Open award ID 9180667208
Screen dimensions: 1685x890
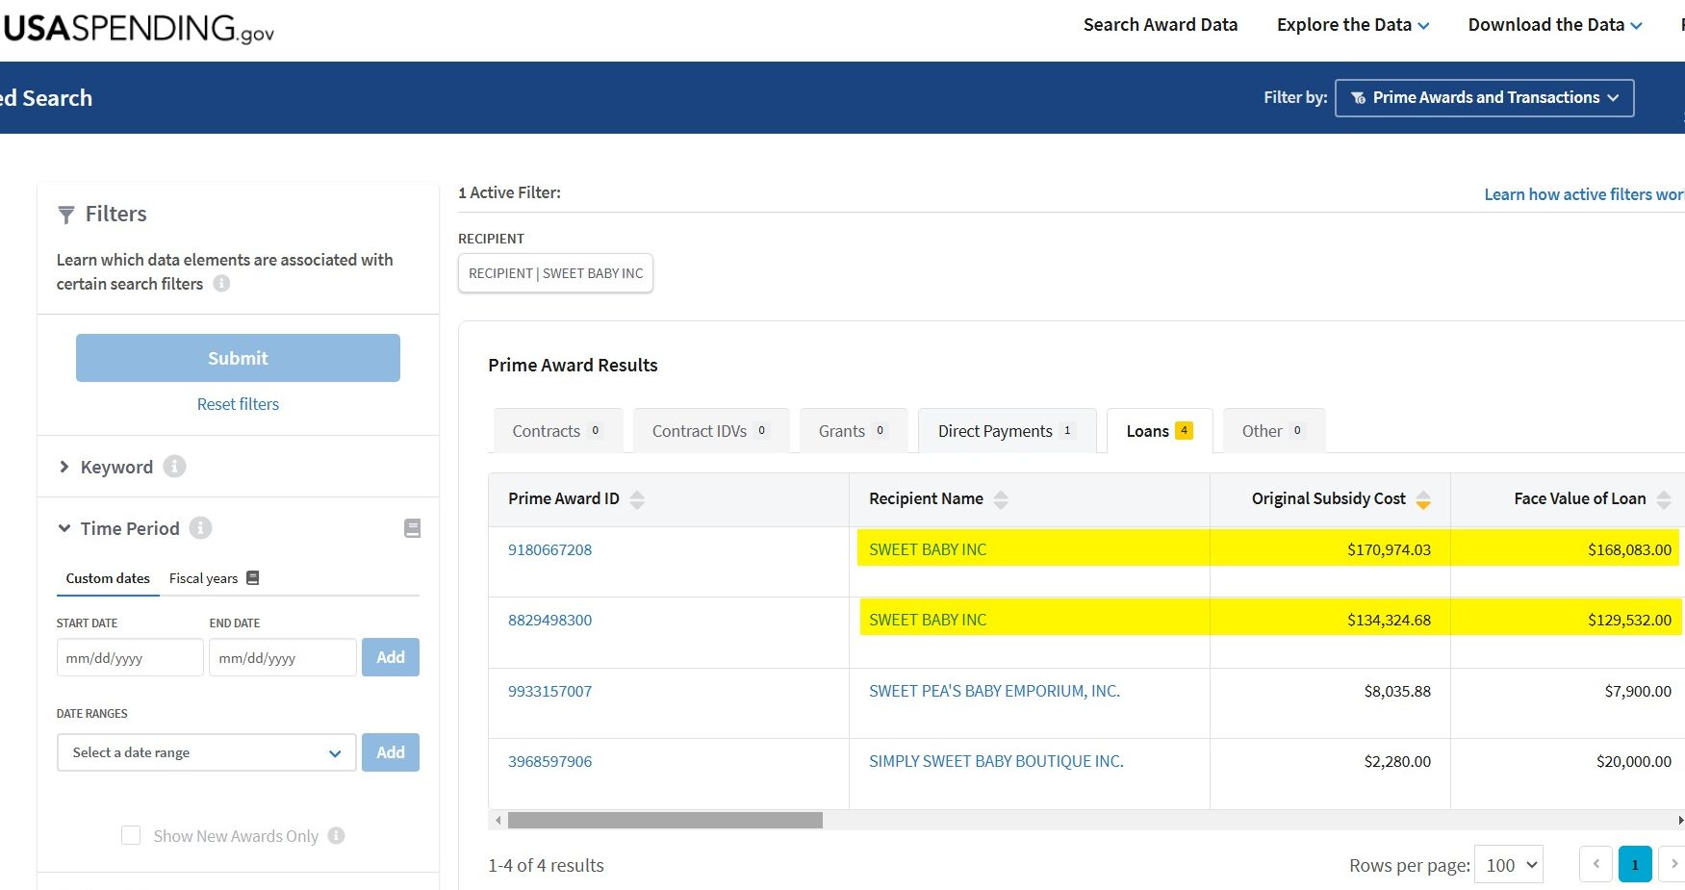(x=549, y=549)
